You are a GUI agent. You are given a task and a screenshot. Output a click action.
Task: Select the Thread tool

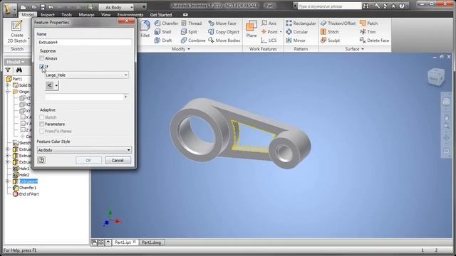tap(192, 23)
